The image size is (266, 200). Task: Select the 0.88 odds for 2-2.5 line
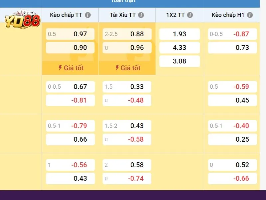(x=127, y=34)
